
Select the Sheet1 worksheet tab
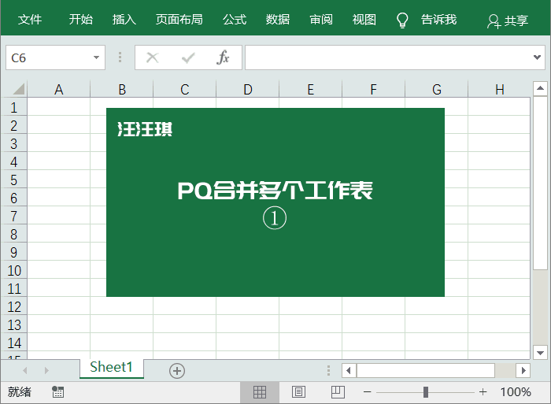tap(112, 368)
